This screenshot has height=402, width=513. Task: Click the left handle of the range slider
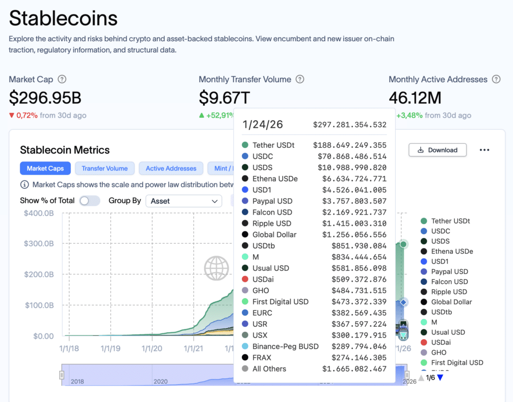coord(62,375)
